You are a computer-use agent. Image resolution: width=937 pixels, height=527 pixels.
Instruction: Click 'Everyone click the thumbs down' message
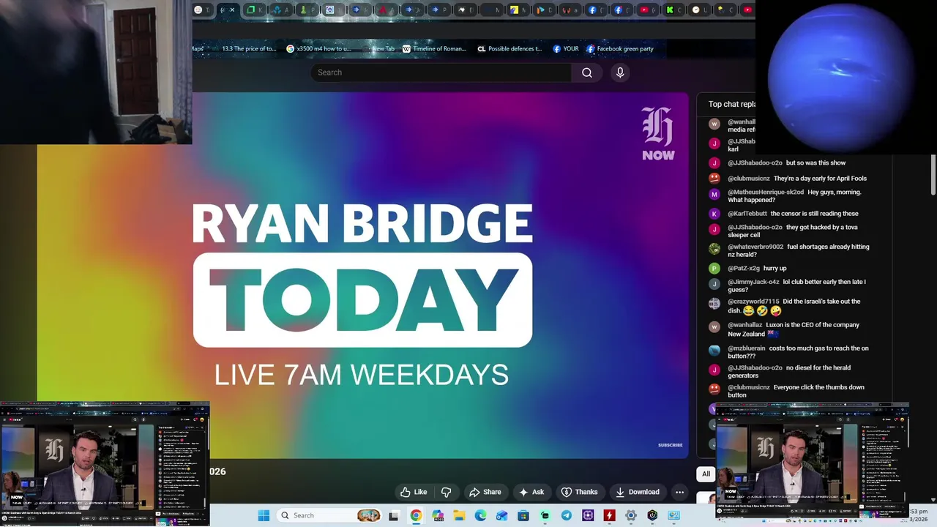(x=789, y=391)
